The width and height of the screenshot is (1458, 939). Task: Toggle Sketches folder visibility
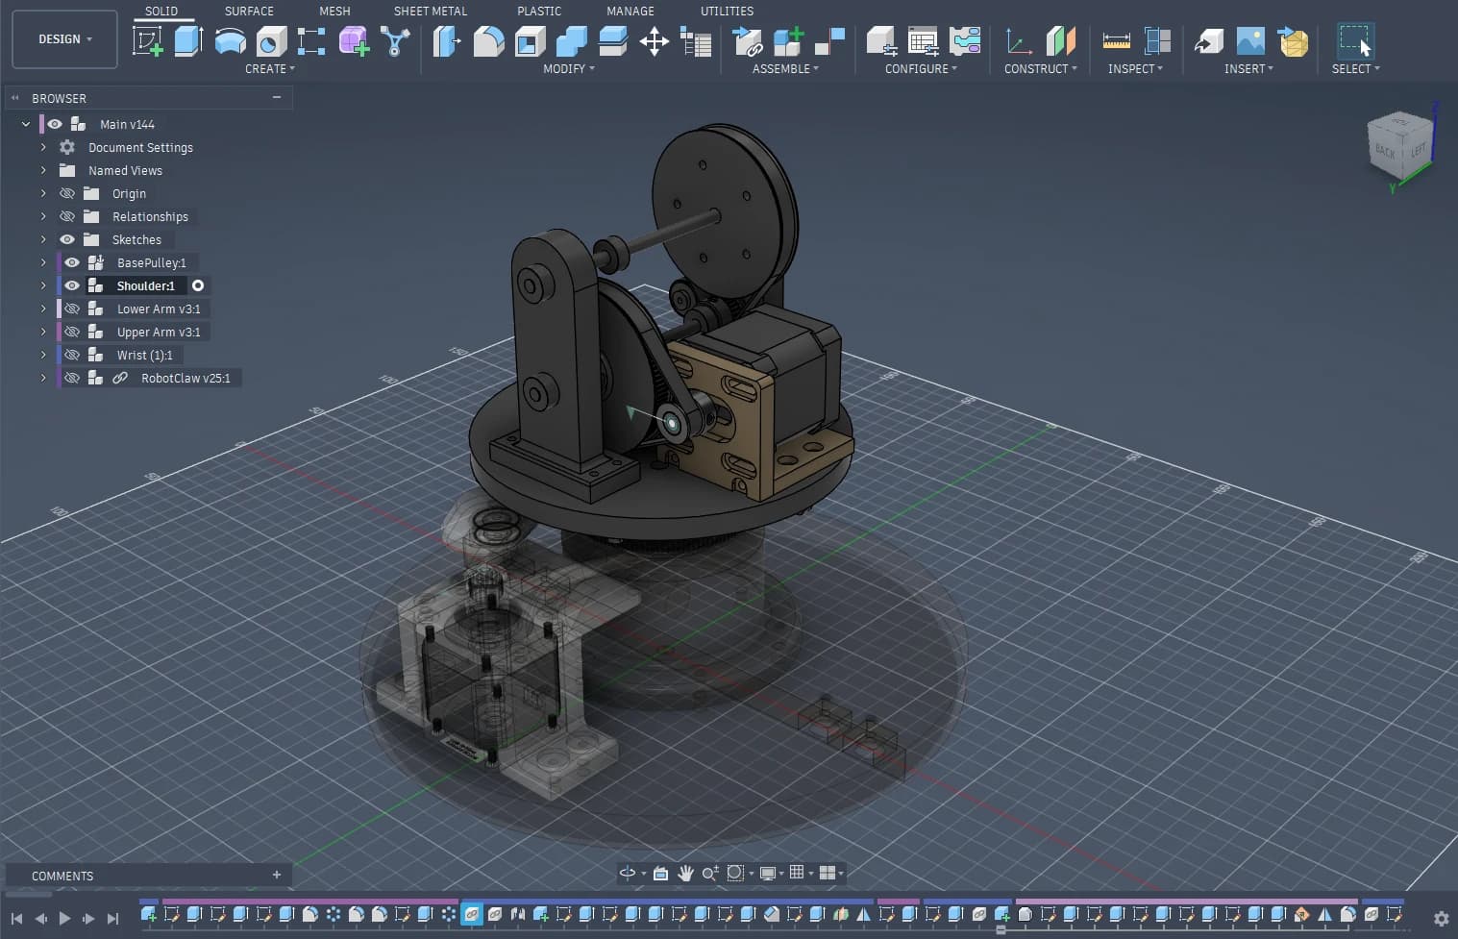coord(67,239)
